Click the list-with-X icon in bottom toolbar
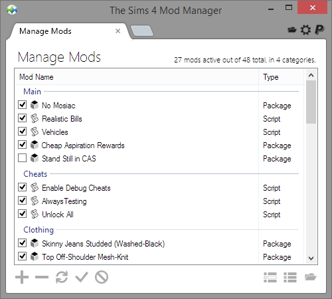 (x=290, y=277)
